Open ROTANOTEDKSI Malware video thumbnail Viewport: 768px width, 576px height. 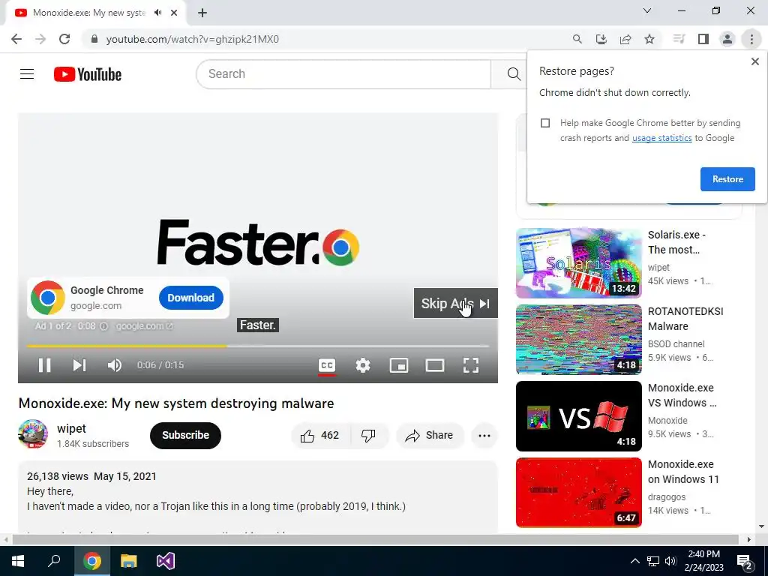click(x=578, y=340)
